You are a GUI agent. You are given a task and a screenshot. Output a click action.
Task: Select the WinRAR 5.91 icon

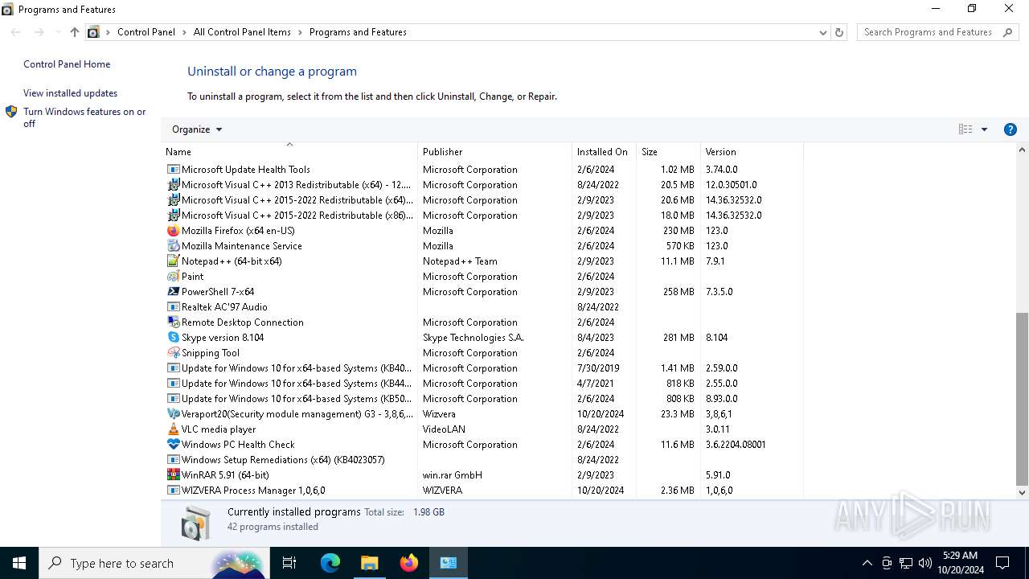pyautogui.click(x=173, y=475)
